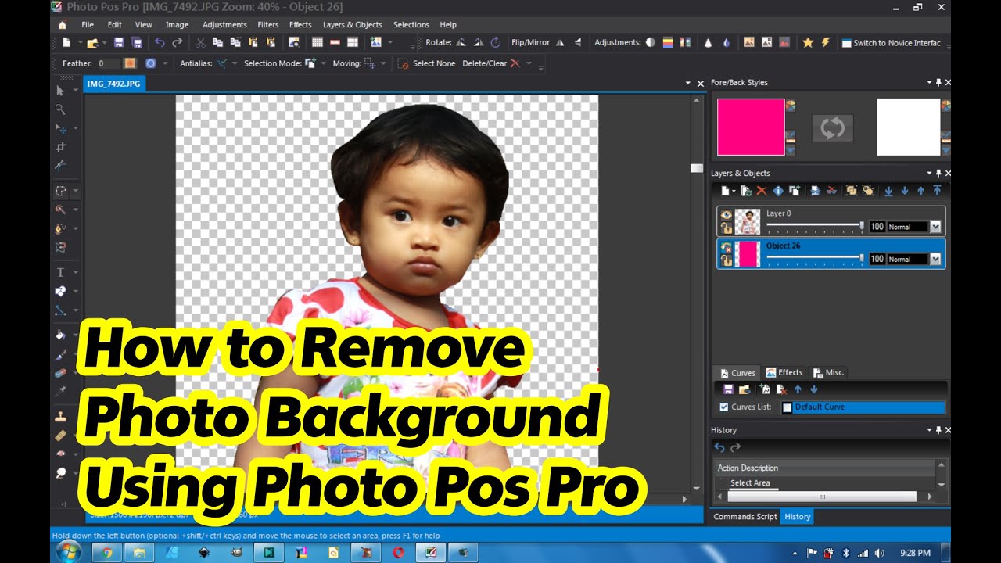
Task: Toggle Object 26 visibility eye icon
Action: pyautogui.click(x=727, y=247)
